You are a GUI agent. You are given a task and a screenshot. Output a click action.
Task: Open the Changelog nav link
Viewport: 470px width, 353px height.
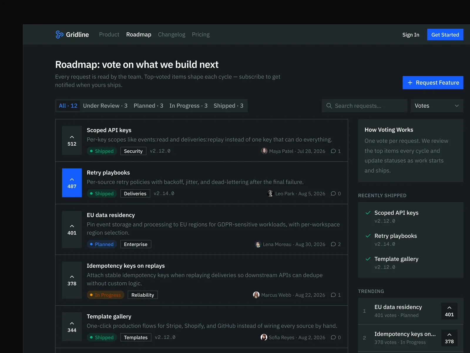(x=172, y=34)
